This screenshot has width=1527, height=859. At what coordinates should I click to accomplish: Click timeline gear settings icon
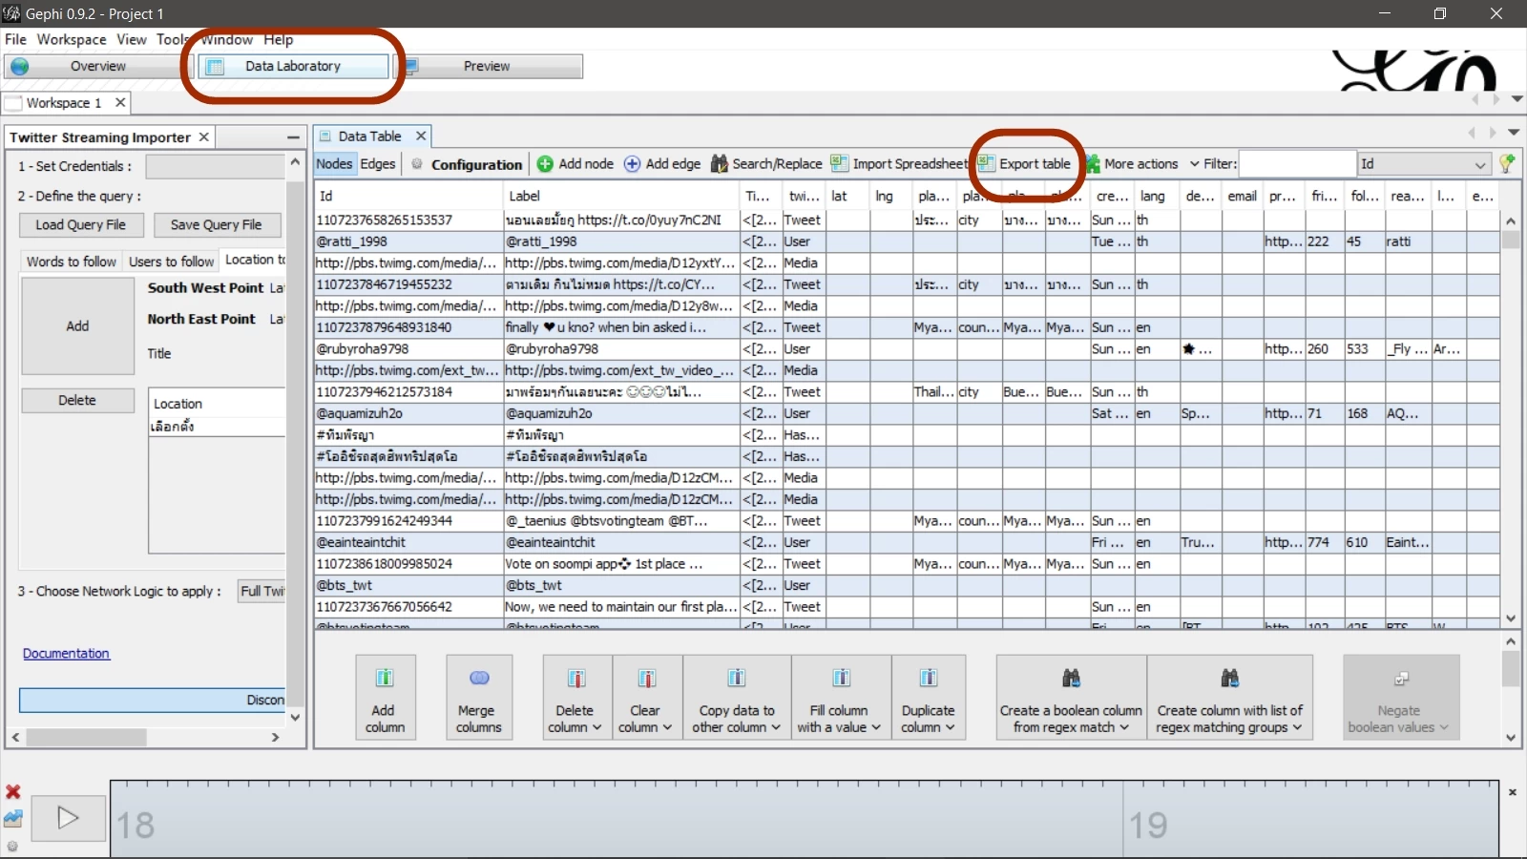point(12,846)
